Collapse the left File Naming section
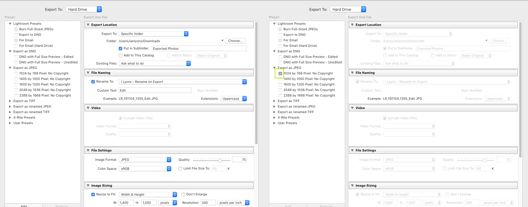Viewport: 528px width, 207px height. coord(88,73)
